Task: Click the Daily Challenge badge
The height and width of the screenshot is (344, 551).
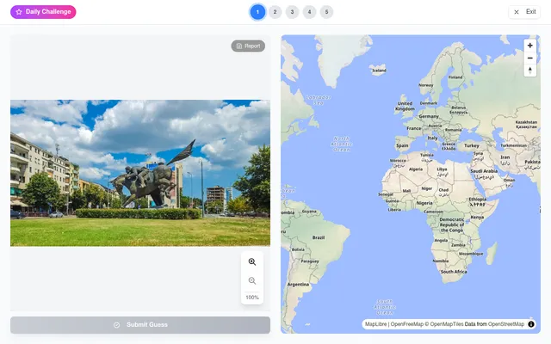Action: [x=43, y=12]
